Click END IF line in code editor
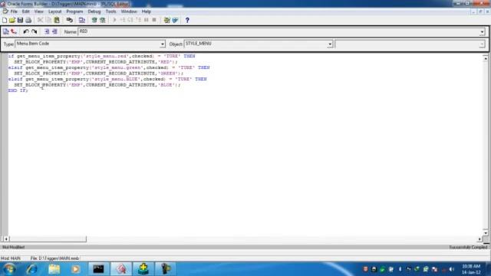Image resolution: width=491 pixels, height=276 pixels. tap(18, 90)
